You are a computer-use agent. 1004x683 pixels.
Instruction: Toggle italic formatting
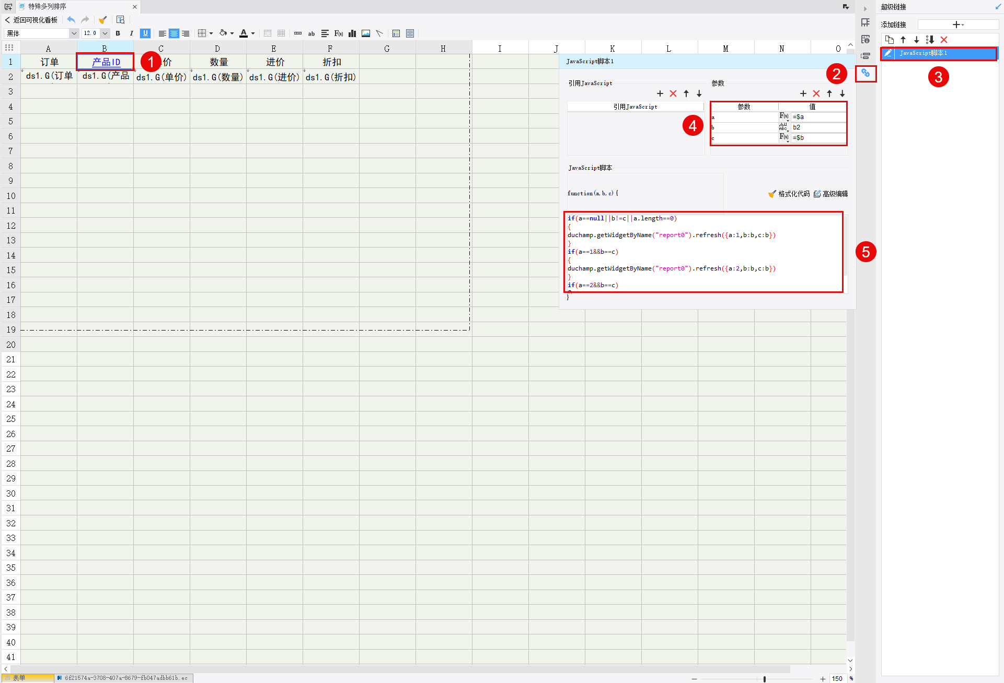tap(131, 33)
